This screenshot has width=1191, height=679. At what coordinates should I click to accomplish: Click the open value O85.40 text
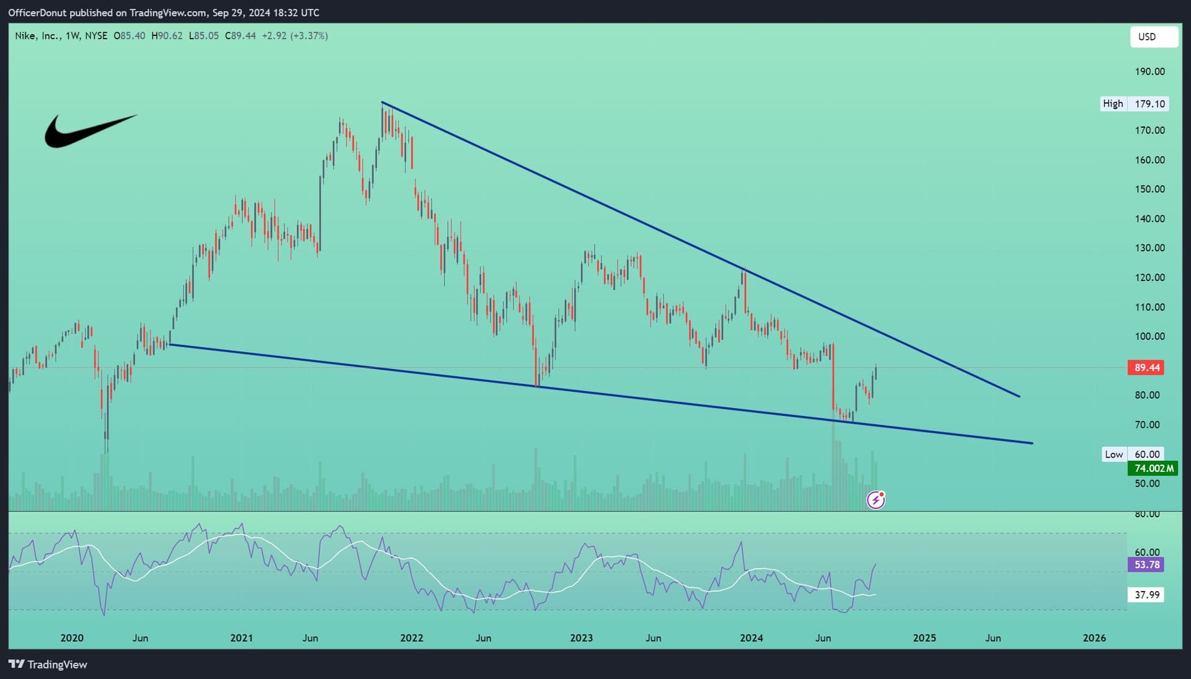(130, 36)
